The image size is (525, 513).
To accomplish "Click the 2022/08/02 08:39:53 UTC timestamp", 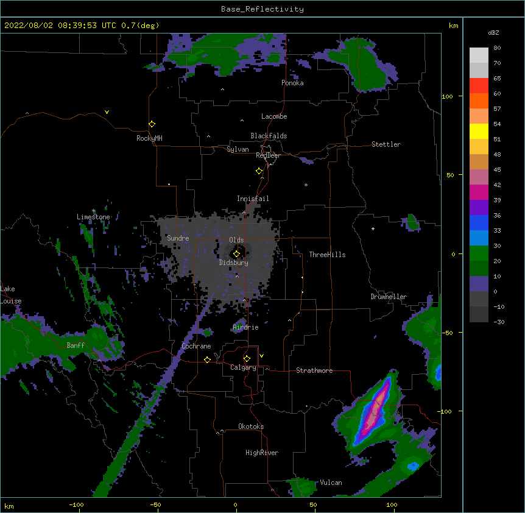I will [x=82, y=26].
